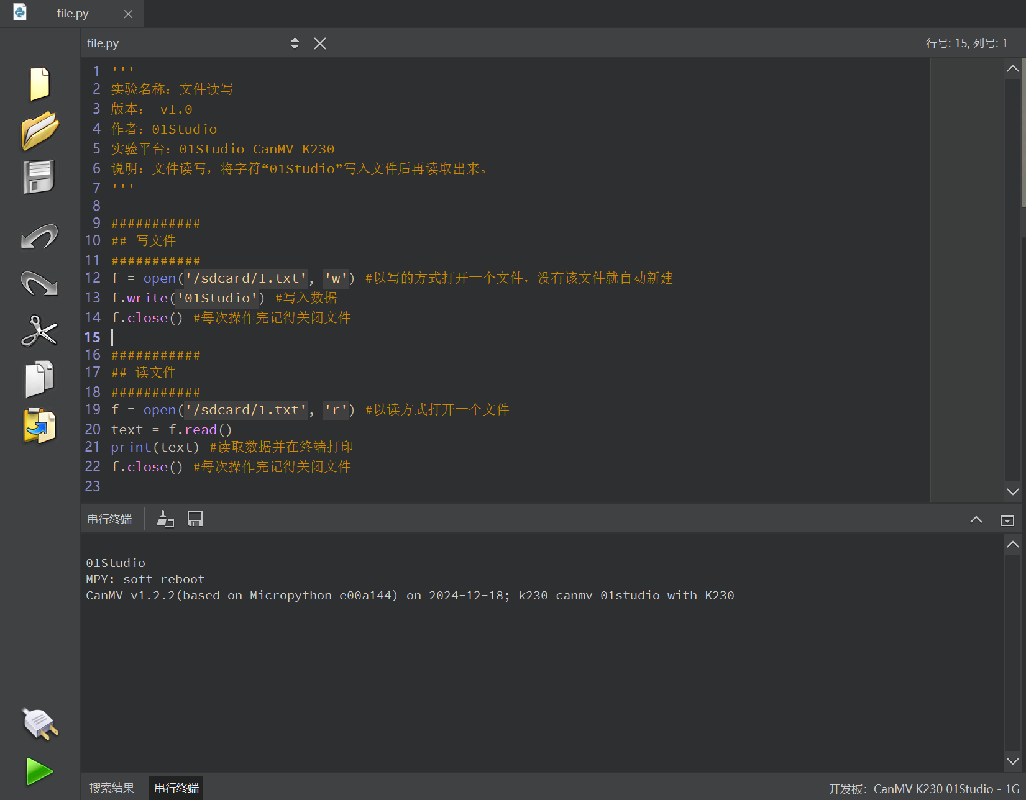1026x800 pixels.
Task: Redo the last edit
Action: tap(39, 283)
